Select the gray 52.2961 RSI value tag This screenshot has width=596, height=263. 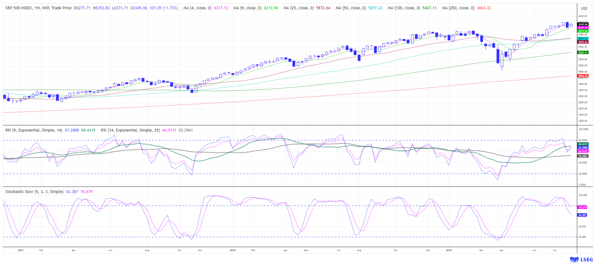583,156
